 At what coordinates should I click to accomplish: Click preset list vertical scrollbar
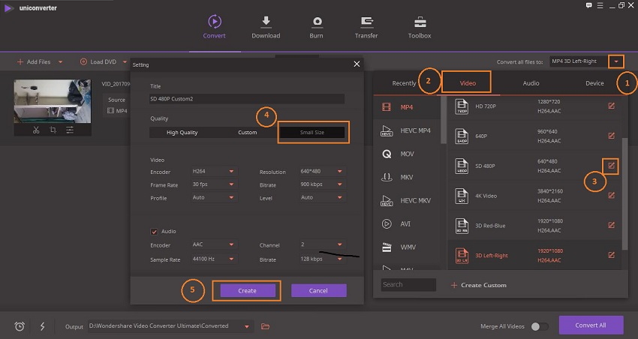click(x=625, y=194)
